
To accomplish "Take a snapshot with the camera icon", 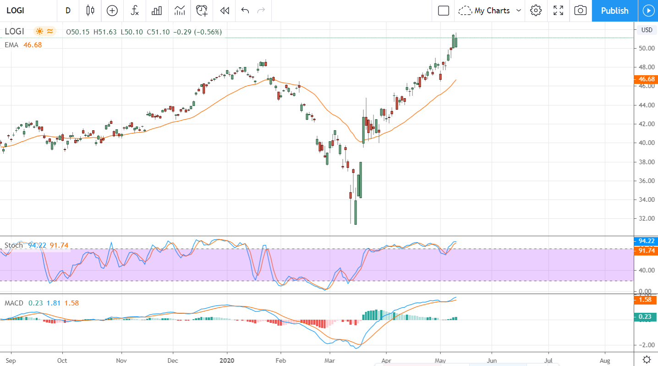I will click(x=581, y=11).
